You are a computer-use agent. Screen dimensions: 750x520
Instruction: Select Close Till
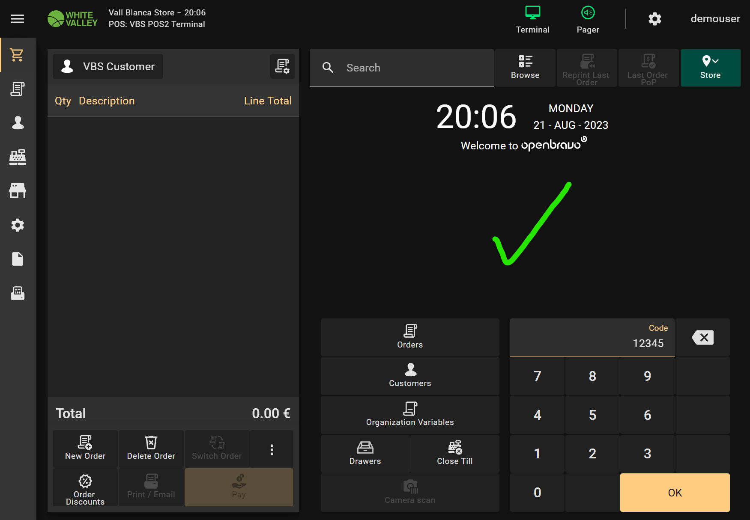455,454
